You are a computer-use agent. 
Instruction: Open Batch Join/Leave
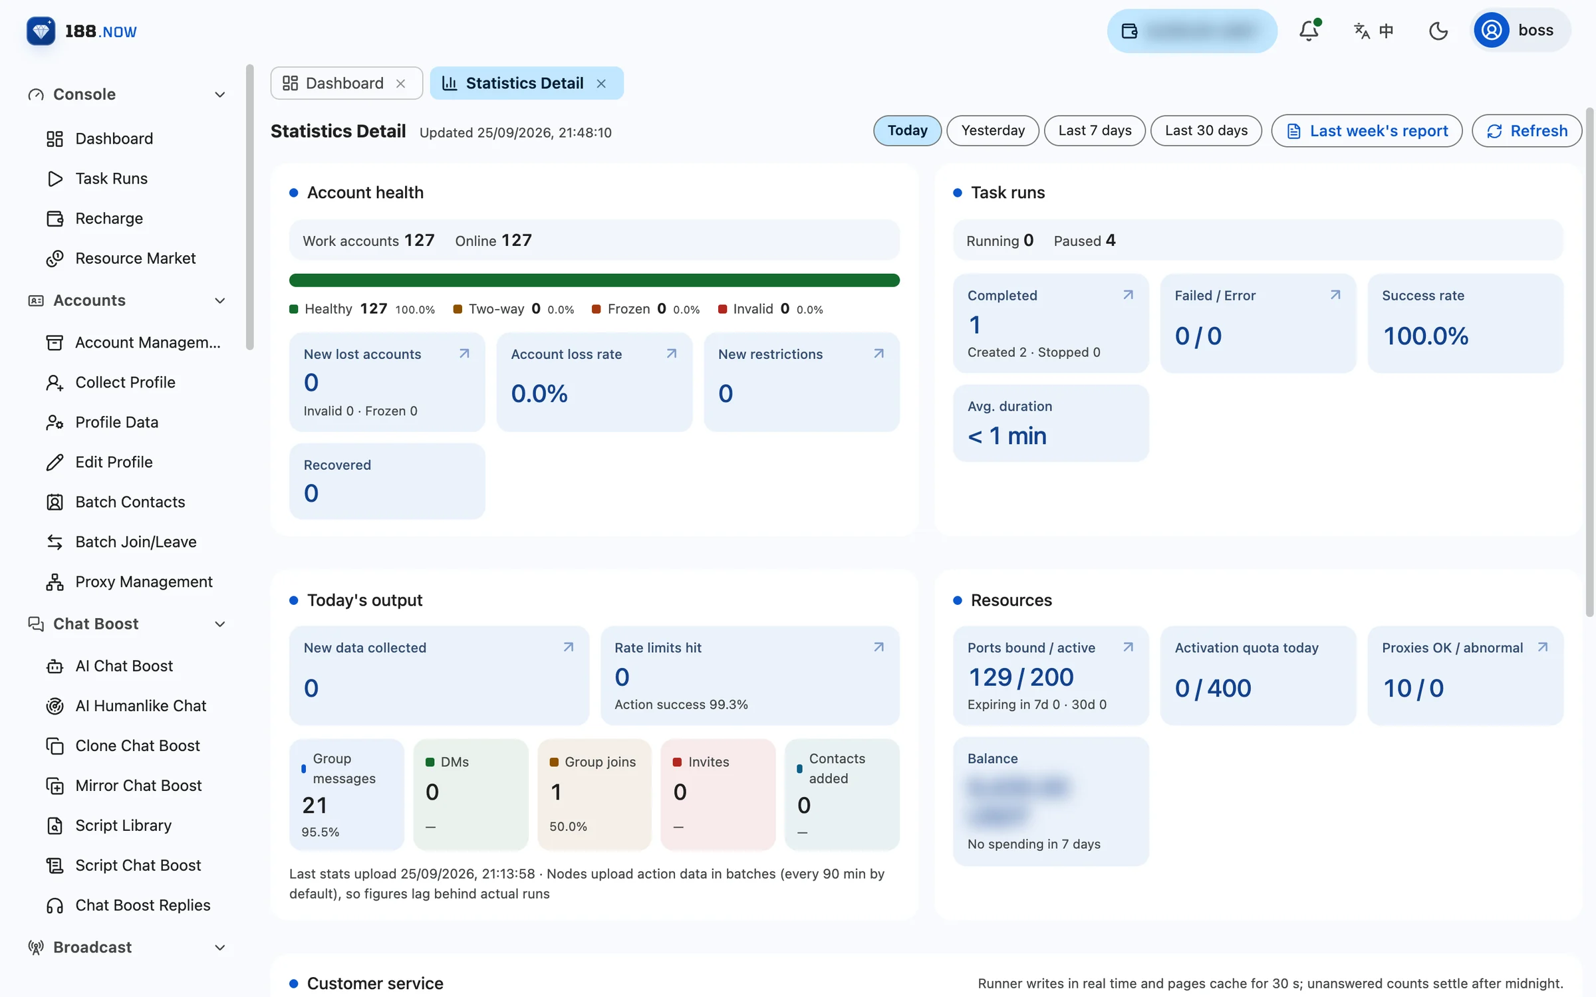[x=136, y=542]
